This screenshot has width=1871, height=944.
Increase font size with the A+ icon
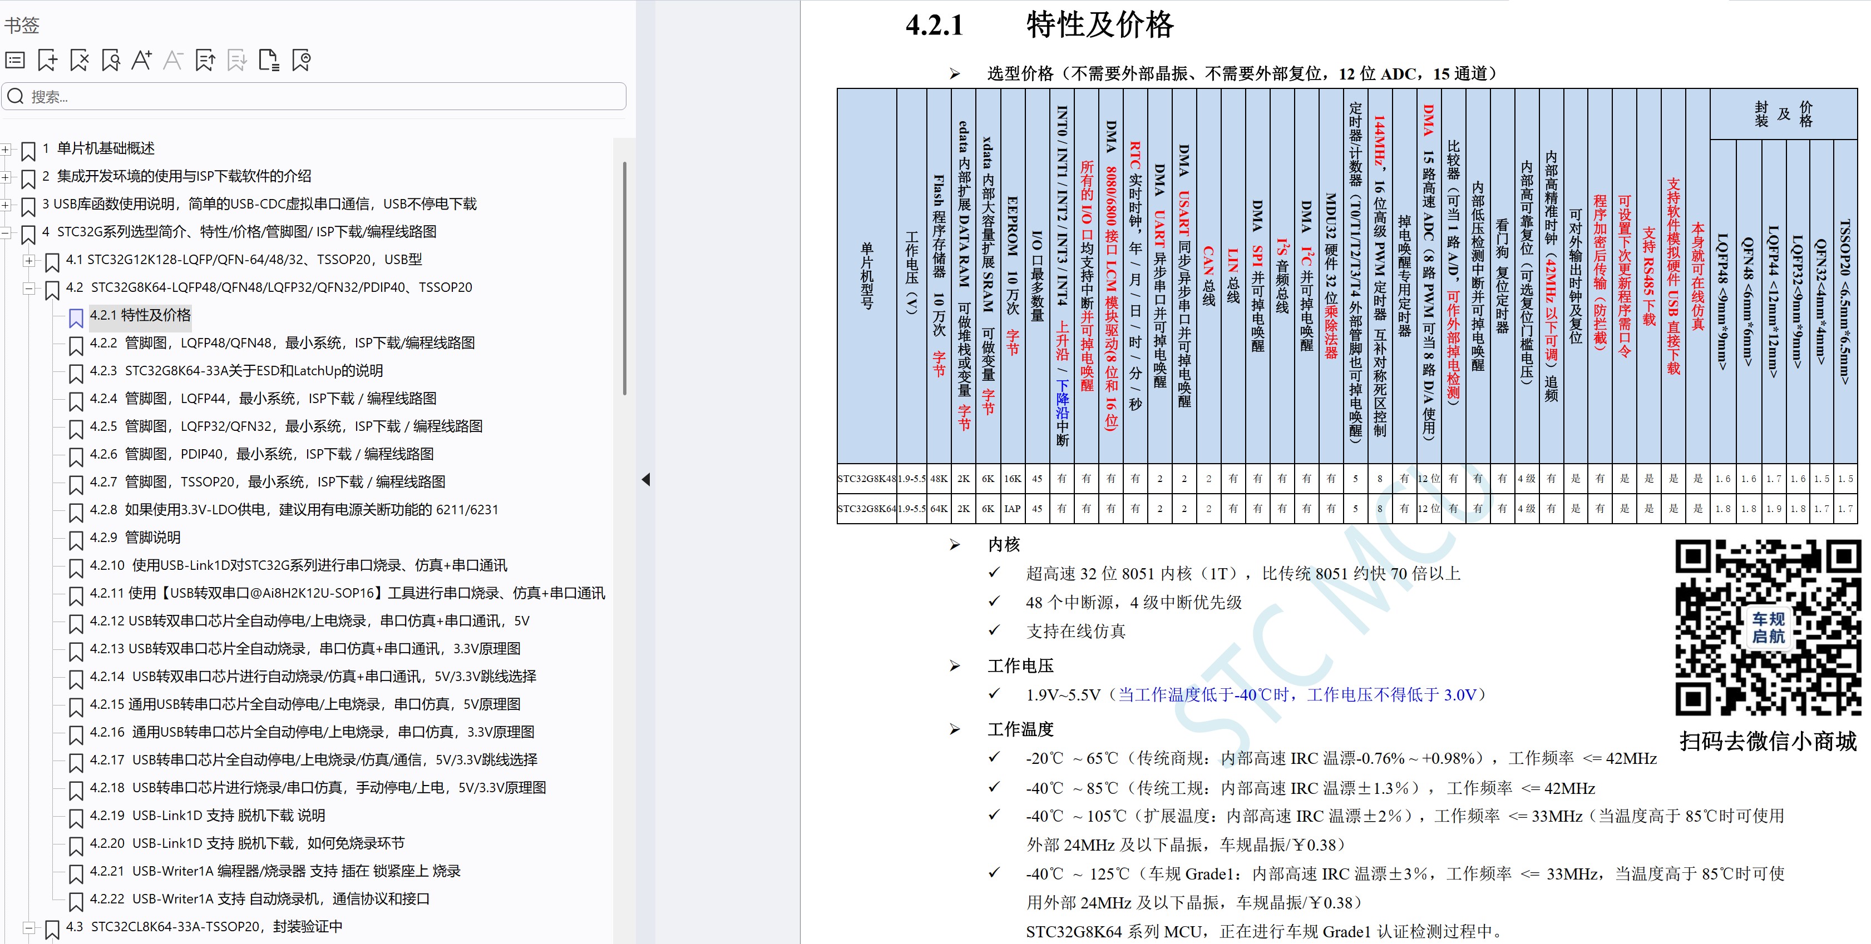pyautogui.click(x=142, y=61)
